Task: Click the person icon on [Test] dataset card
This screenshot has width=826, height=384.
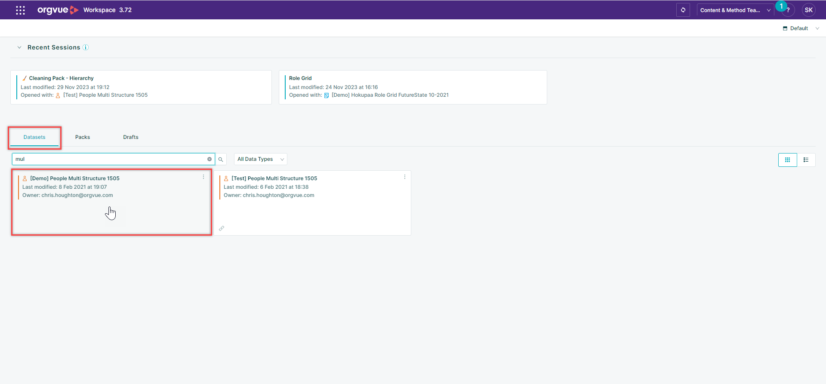Action: [226, 178]
